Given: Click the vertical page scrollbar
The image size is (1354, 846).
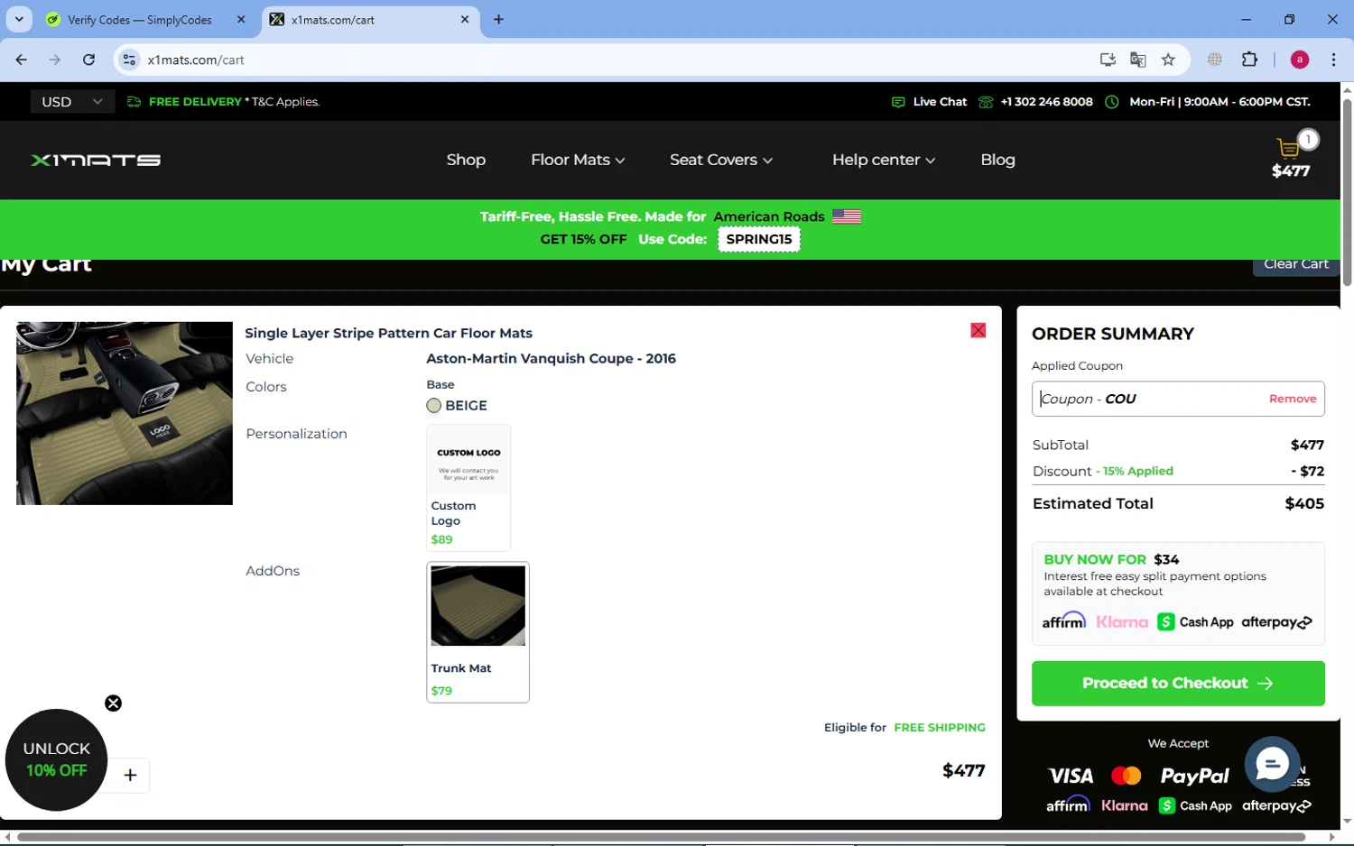Looking at the screenshot, I should [1347, 194].
